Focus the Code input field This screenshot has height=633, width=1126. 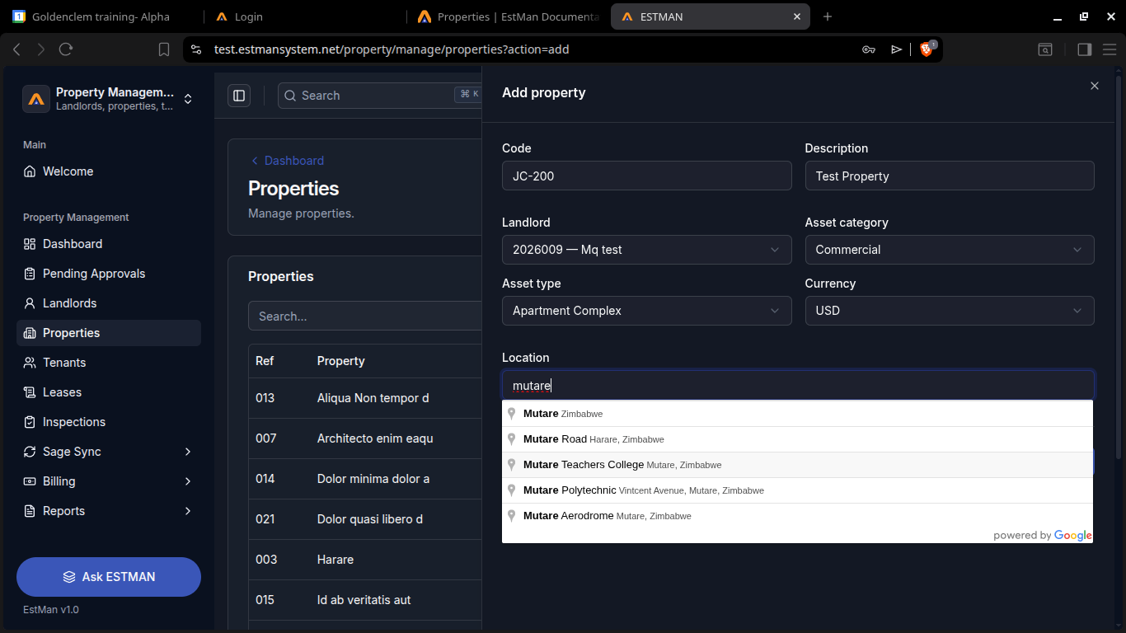point(646,176)
